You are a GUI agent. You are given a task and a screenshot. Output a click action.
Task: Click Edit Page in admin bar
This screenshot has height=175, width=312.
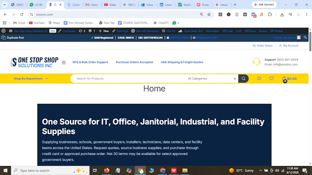(x=120, y=31)
